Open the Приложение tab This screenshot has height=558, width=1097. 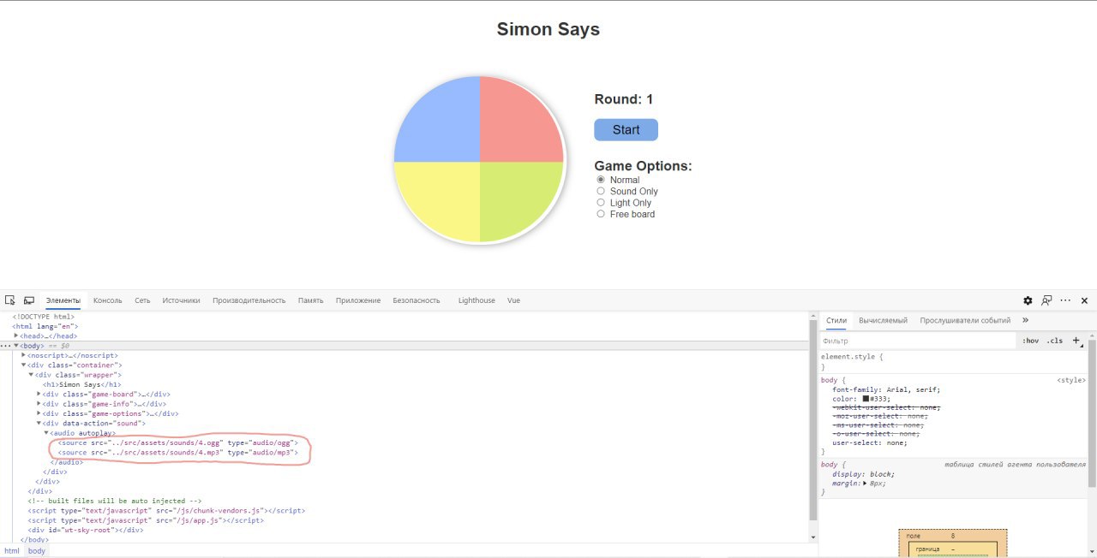coord(358,300)
